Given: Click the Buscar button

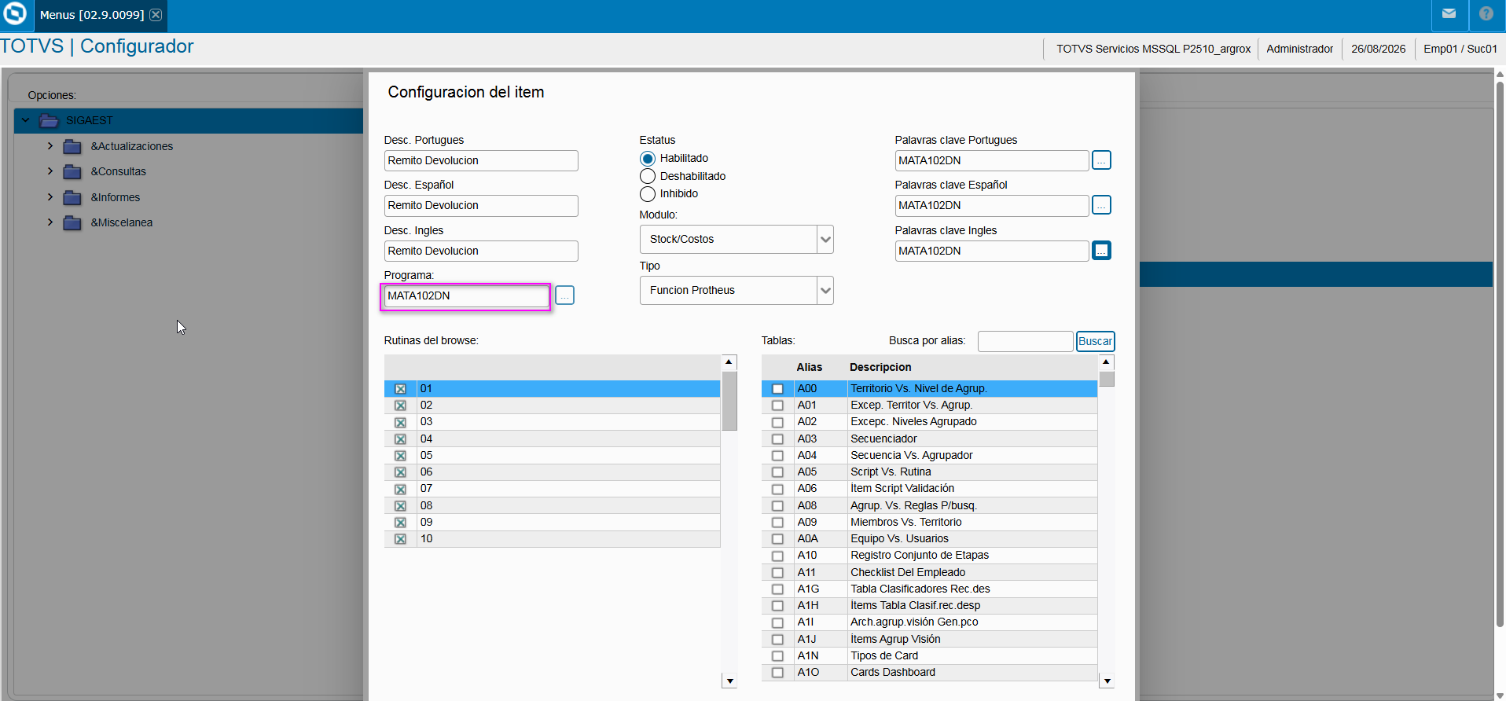Looking at the screenshot, I should (x=1095, y=341).
